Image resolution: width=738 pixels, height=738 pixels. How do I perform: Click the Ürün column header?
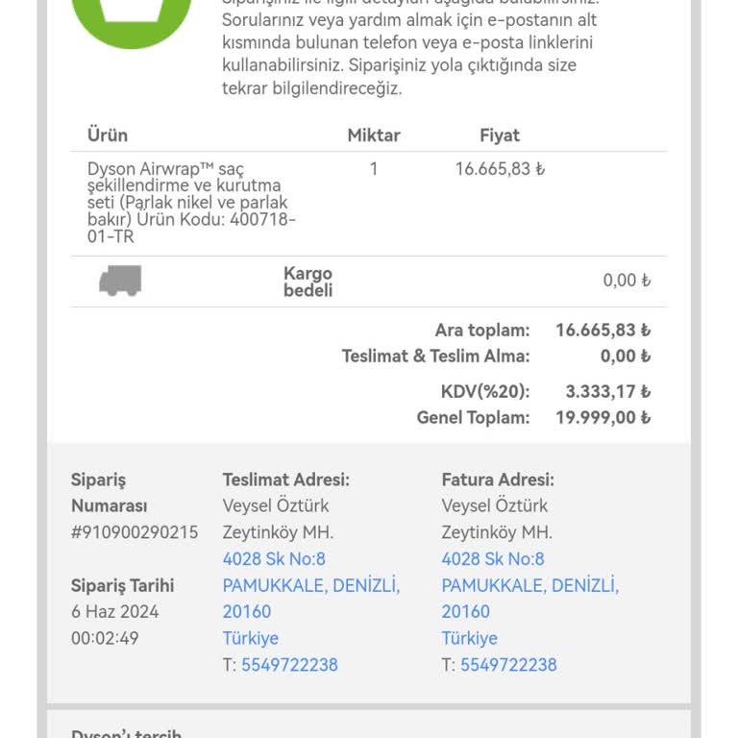point(108,135)
